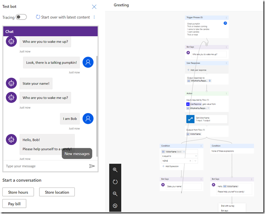This screenshot has width=265, height=214.
Task: Click the Type your message input field
Action: (x=46, y=166)
